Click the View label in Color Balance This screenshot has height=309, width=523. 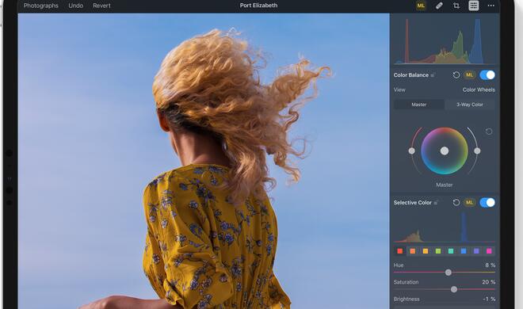(x=399, y=90)
